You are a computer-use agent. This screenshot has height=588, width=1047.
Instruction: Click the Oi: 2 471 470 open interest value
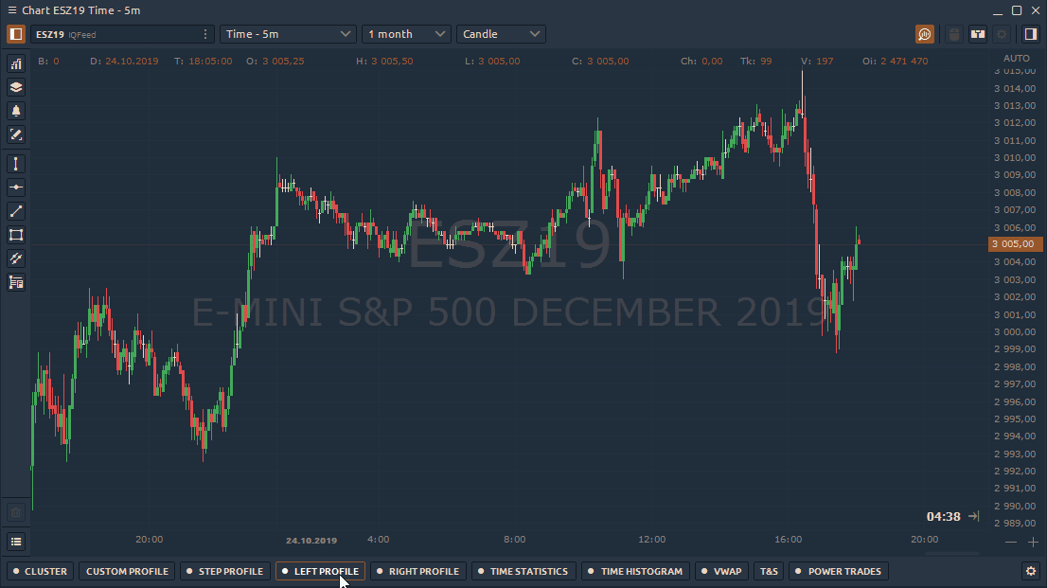click(x=895, y=61)
